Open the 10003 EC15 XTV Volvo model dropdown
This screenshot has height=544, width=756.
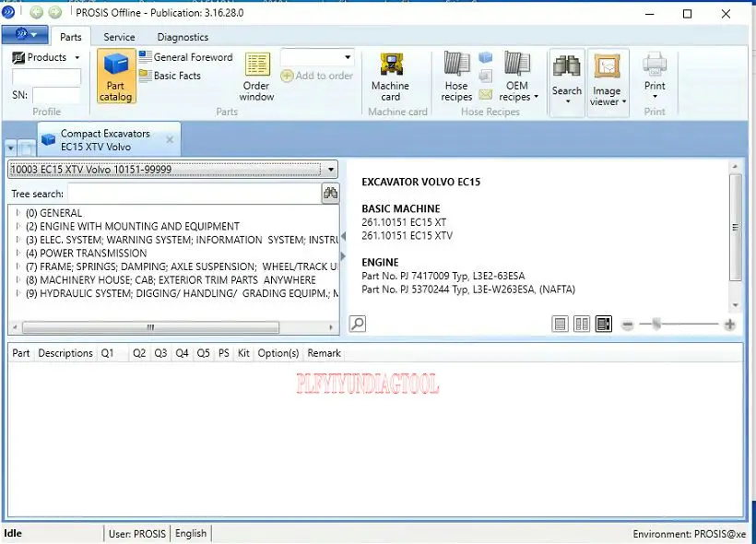331,170
